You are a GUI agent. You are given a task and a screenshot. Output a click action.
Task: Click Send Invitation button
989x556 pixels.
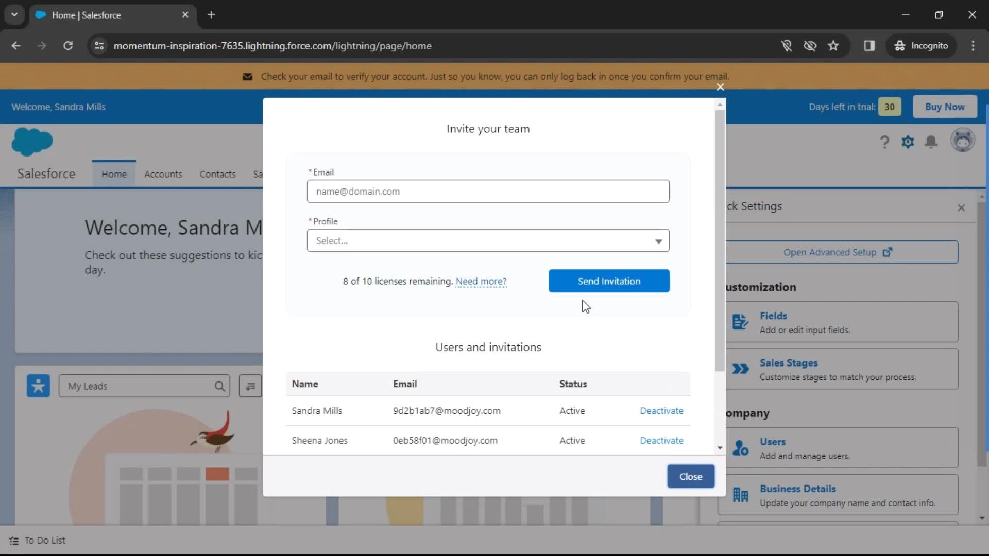609,281
